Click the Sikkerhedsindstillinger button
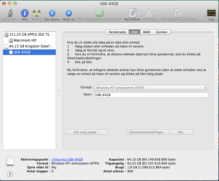Screen dimensions: 219x181 pyautogui.click(x=148, y=132)
